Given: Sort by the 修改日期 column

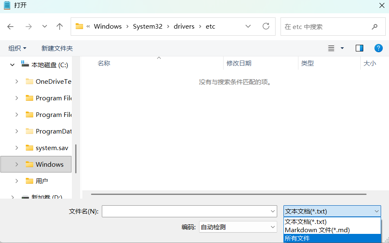Looking at the screenshot, I should point(239,63).
